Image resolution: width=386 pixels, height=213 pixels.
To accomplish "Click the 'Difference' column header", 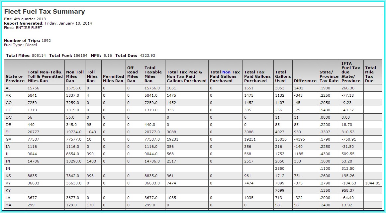I will click(x=305, y=81).
